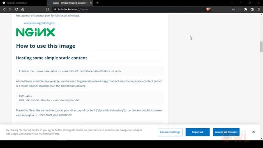Open the wallet icon in the toolbar
Screen dimensions: 263x148
pyautogui.click(x=252, y=9)
